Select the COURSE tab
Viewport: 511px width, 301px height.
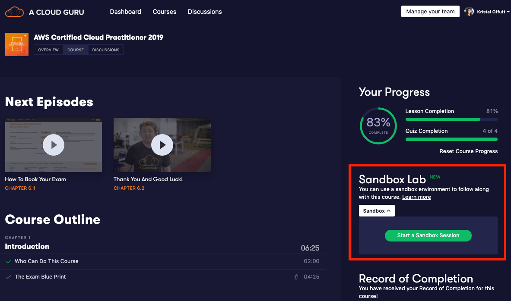tap(76, 50)
